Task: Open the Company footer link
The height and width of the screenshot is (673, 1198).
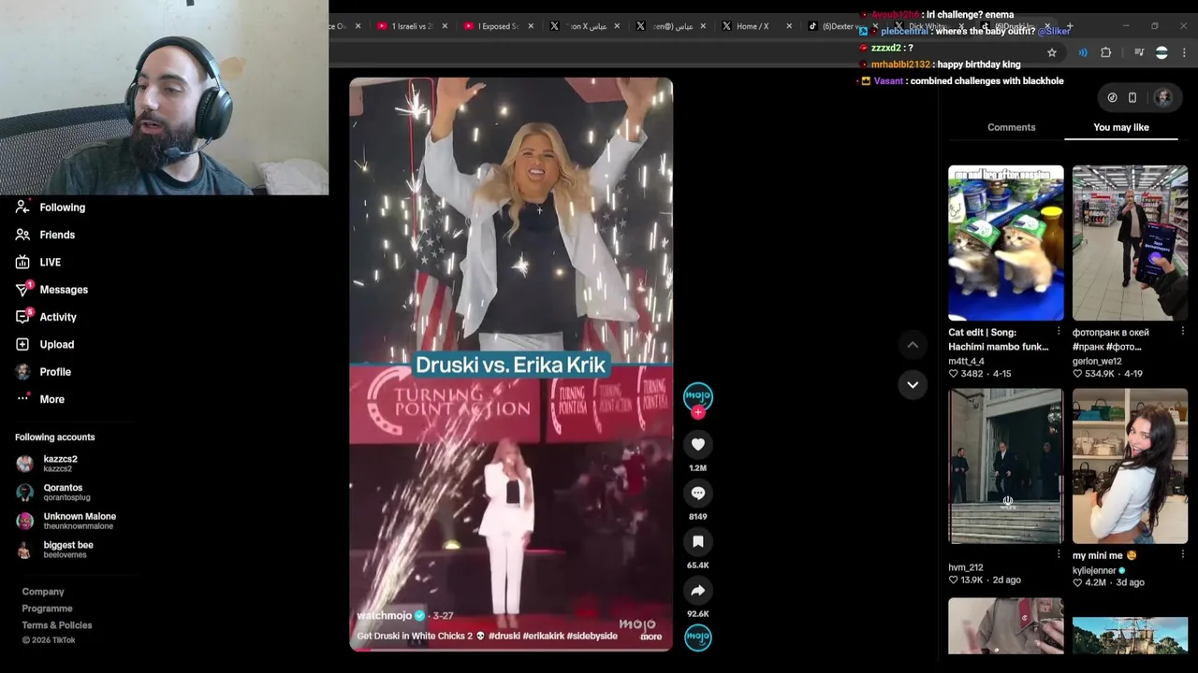Action: point(43,592)
